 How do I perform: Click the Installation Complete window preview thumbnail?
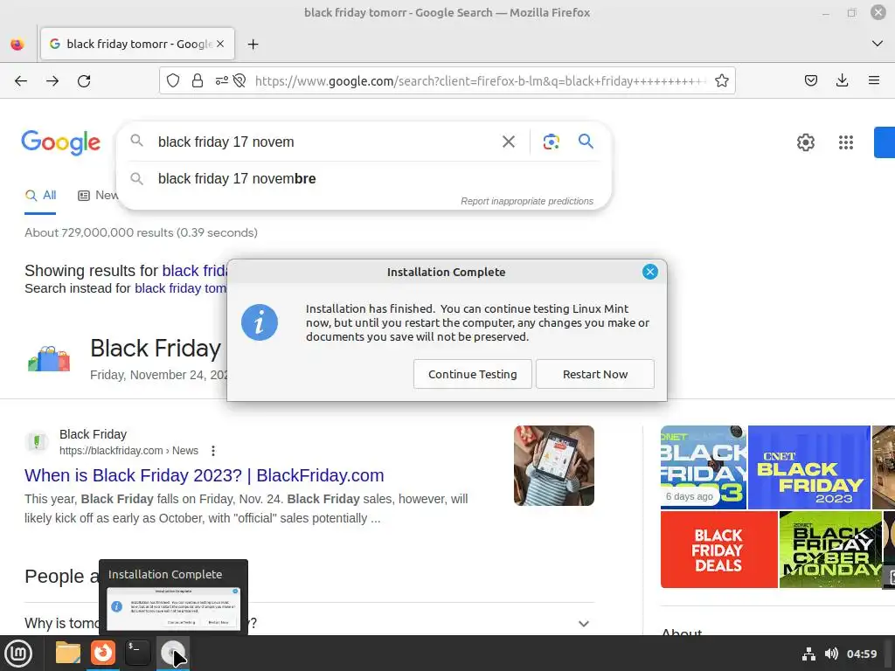click(174, 609)
